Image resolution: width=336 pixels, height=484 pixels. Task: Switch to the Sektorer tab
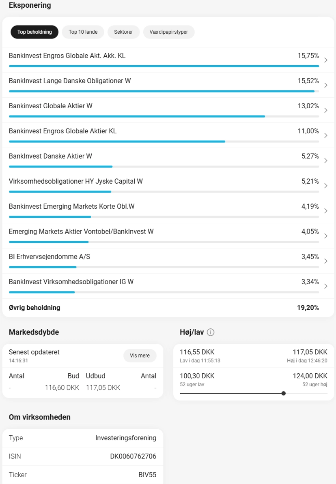pos(123,32)
